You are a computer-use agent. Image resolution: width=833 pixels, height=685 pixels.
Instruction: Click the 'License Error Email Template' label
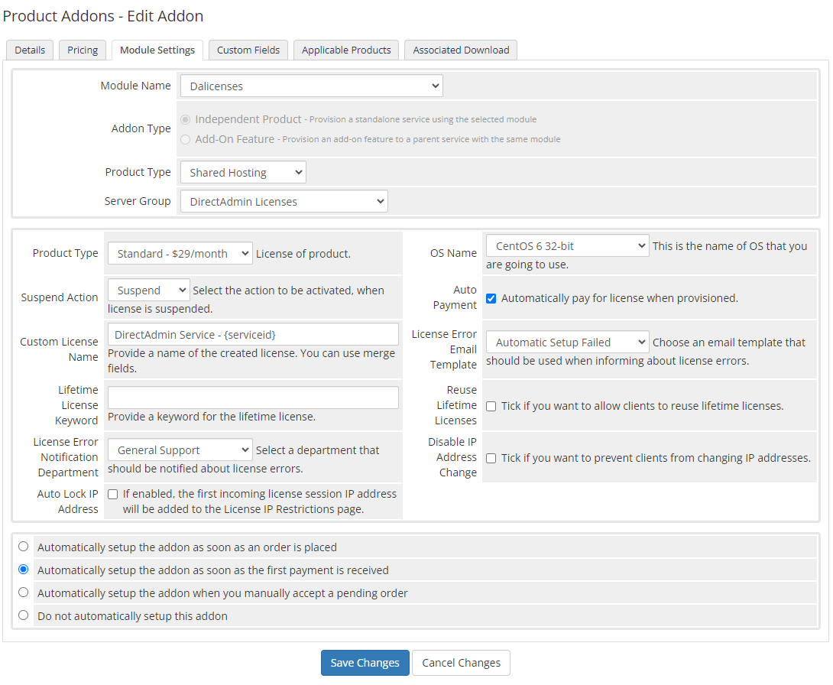coord(444,349)
